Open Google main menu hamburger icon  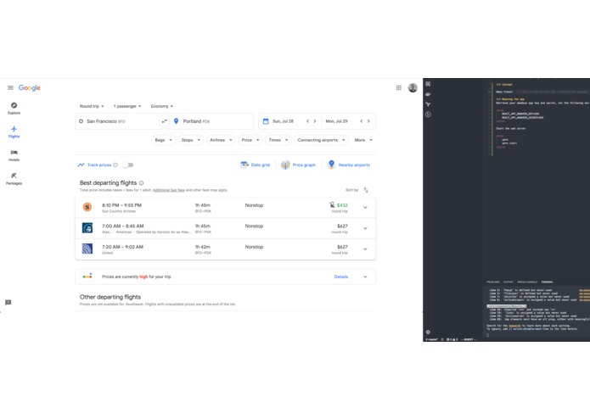point(10,87)
